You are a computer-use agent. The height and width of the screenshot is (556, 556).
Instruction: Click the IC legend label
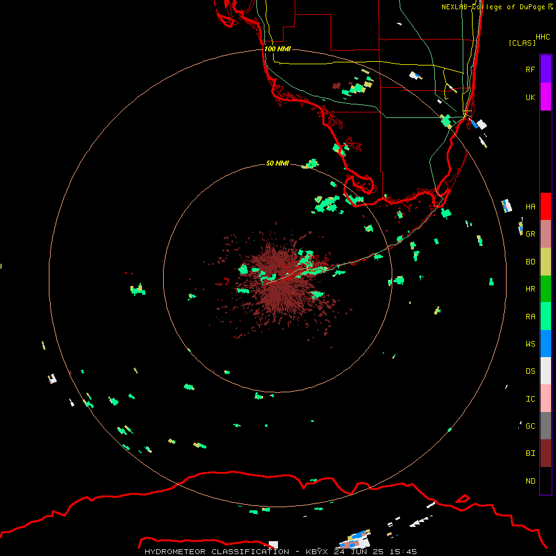click(x=530, y=399)
